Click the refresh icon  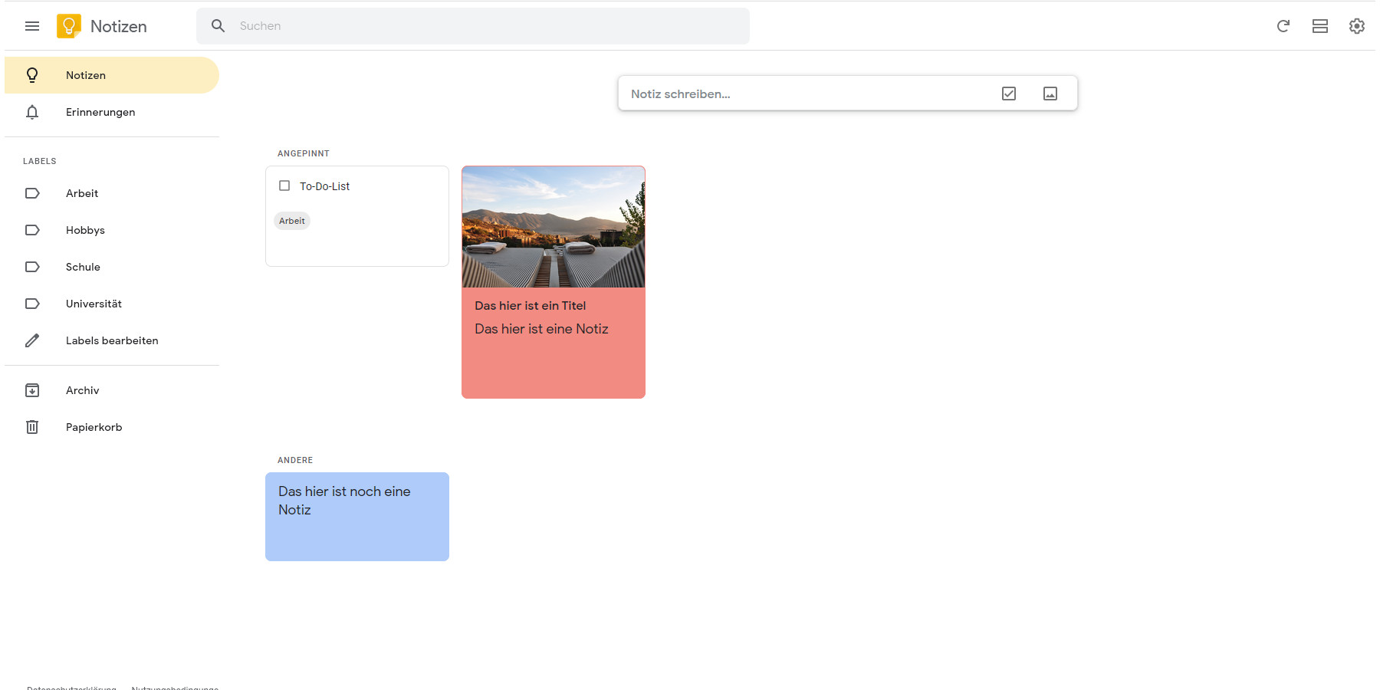(1283, 26)
